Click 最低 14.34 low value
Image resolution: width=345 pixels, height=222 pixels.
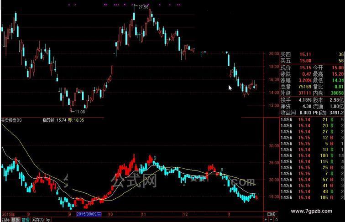tap(338, 80)
